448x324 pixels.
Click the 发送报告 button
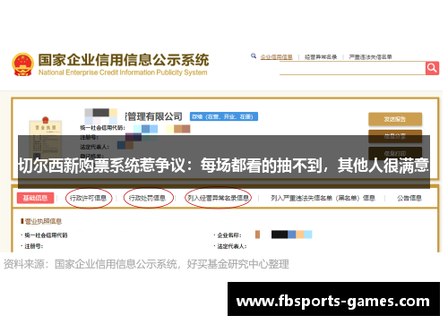pyautogui.click(x=395, y=119)
